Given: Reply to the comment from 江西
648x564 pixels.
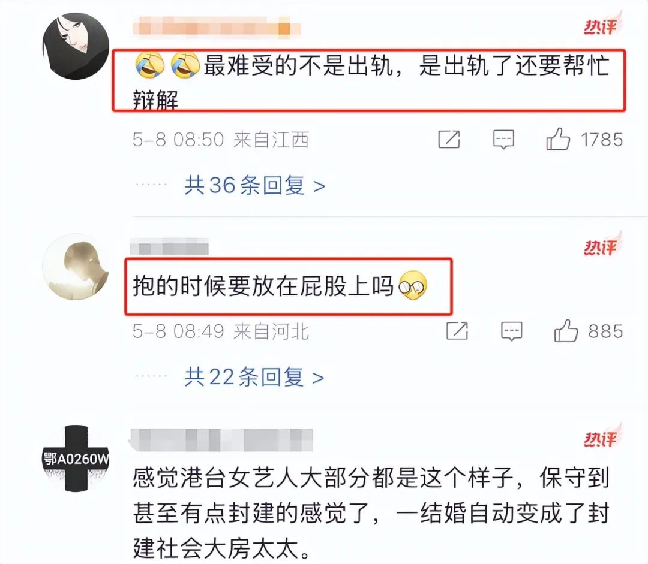Looking at the screenshot, I should (504, 140).
